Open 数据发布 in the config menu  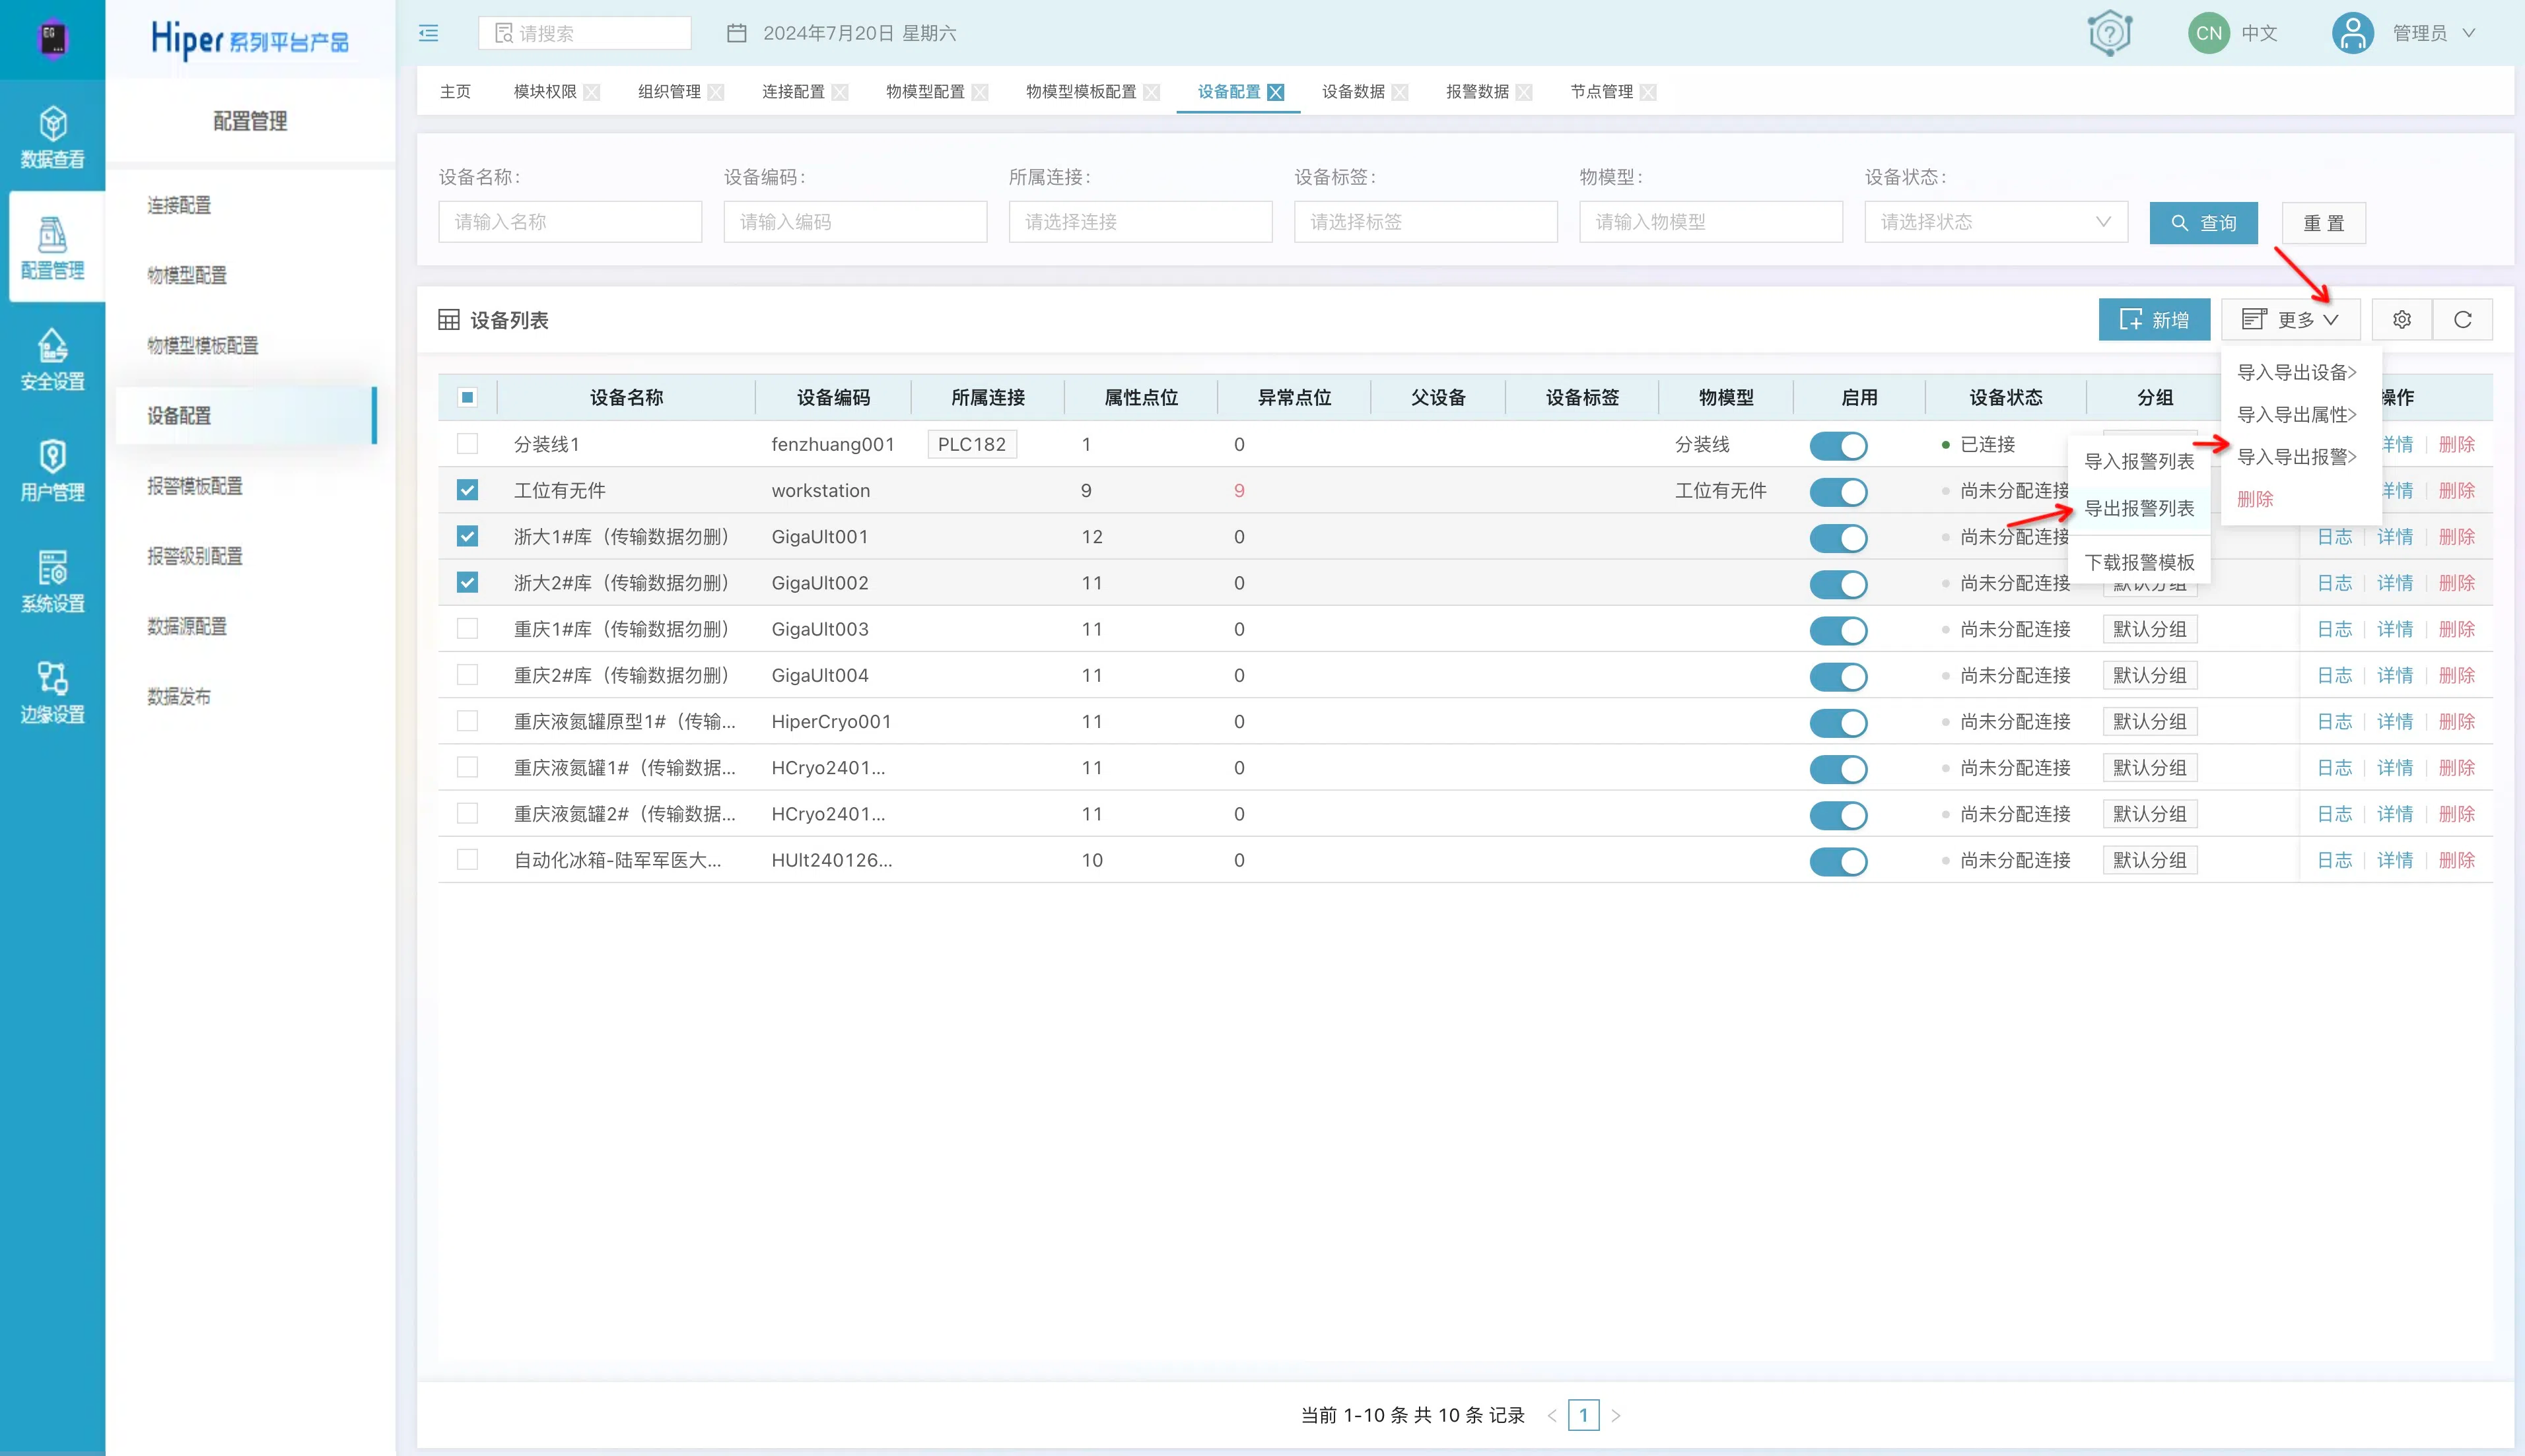(x=179, y=696)
